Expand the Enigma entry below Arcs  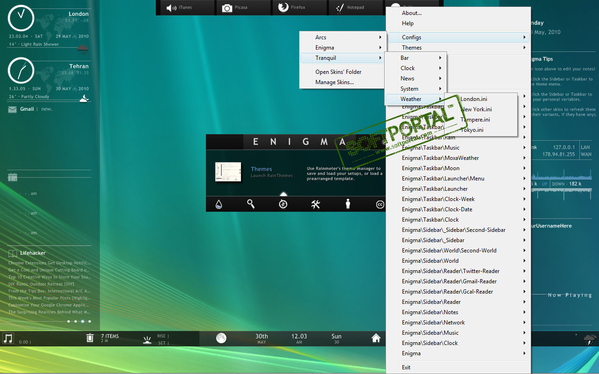[x=343, y=48]
